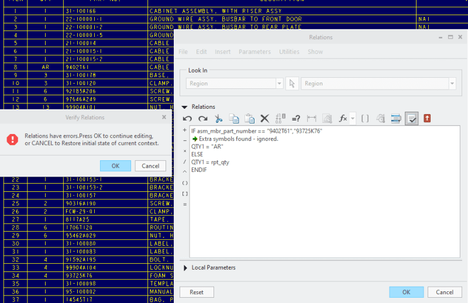This screenshot has height=303, width=468.
Task: Click the Delete X icon in toolbar
Action: (265, 119)
